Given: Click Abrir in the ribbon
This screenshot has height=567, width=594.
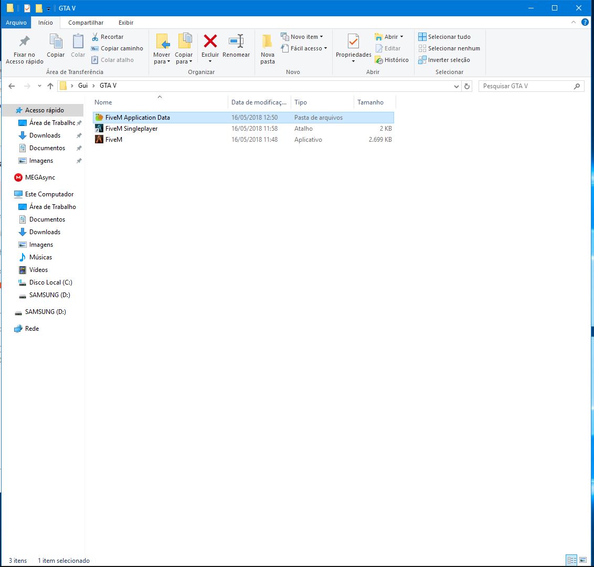Looking at the screenshot, I should click(387, 37).
